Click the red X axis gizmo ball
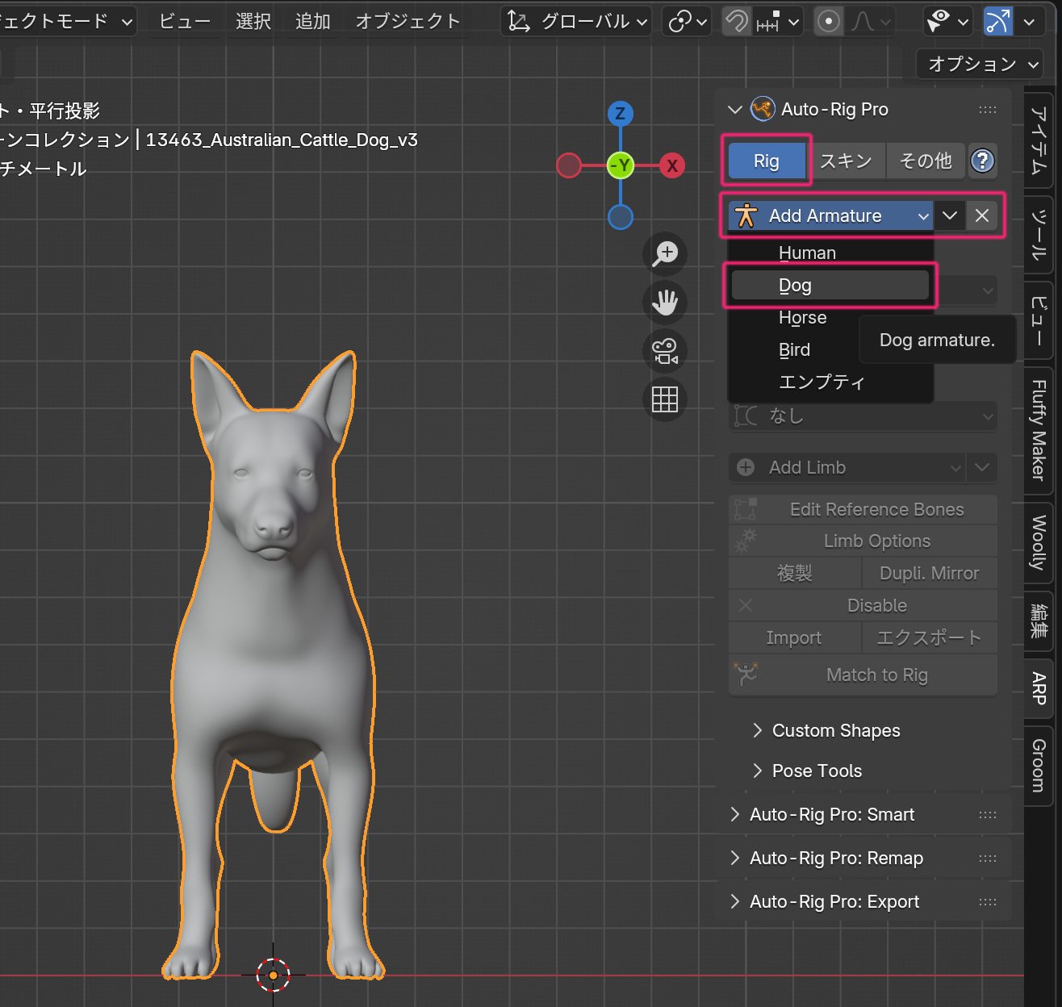This screenshot has height=1007, width=1062. click(x=671, y=166)
